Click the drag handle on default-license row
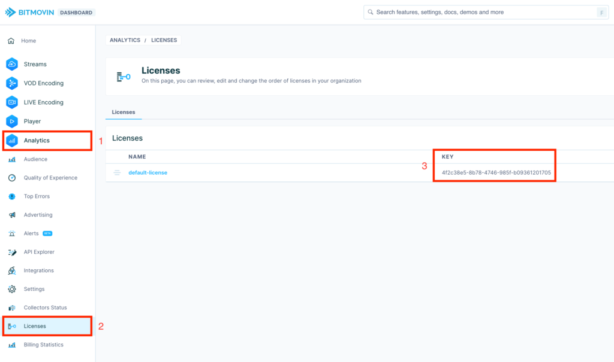 point(117,172)
